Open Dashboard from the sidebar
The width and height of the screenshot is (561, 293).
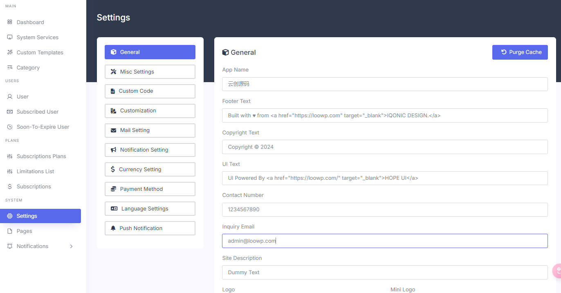[x=40, y=22]
